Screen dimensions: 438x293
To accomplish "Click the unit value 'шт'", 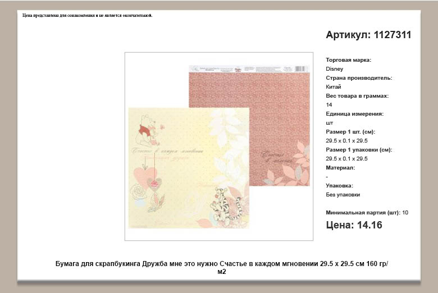I will point(329,123).
